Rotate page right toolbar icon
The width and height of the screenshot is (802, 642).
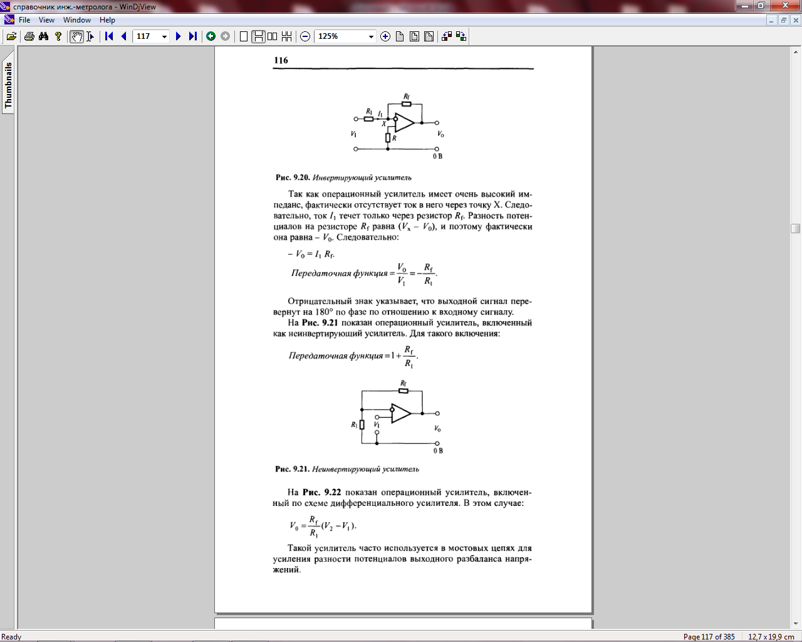(461, 36)
